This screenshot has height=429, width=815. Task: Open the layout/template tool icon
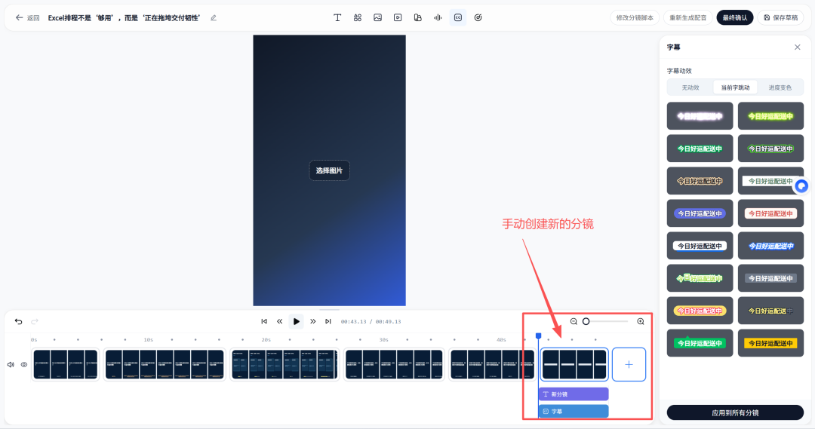point(418,17)
